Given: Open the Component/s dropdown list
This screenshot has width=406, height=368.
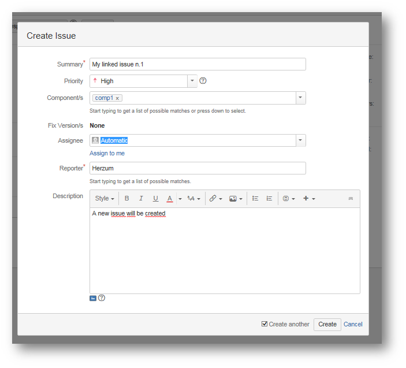Looking at the screenshot, I should pyautogui.click(x=300, y=98).
